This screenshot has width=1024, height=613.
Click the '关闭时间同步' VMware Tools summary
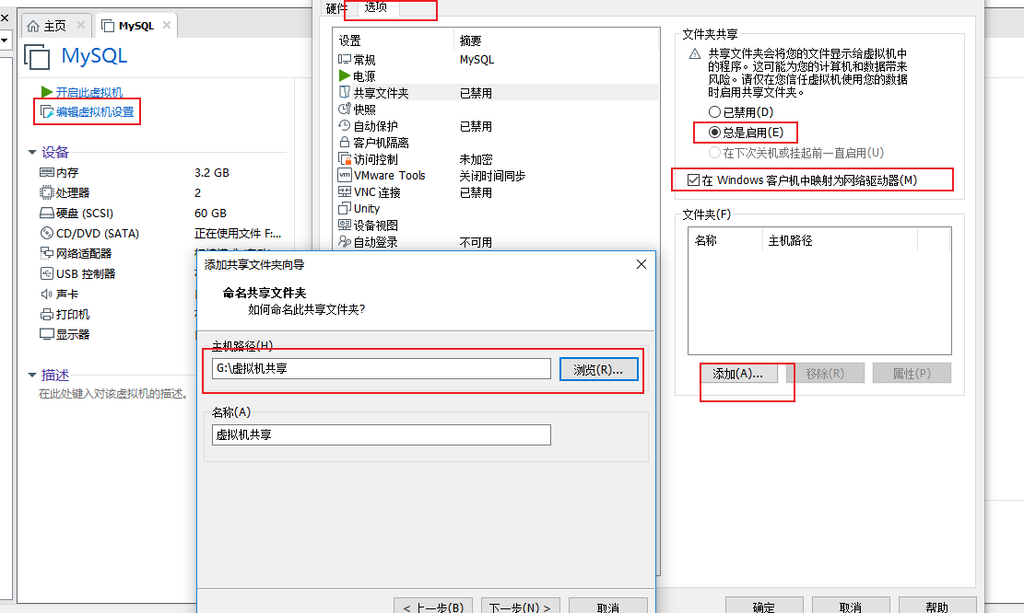[492, 176]
